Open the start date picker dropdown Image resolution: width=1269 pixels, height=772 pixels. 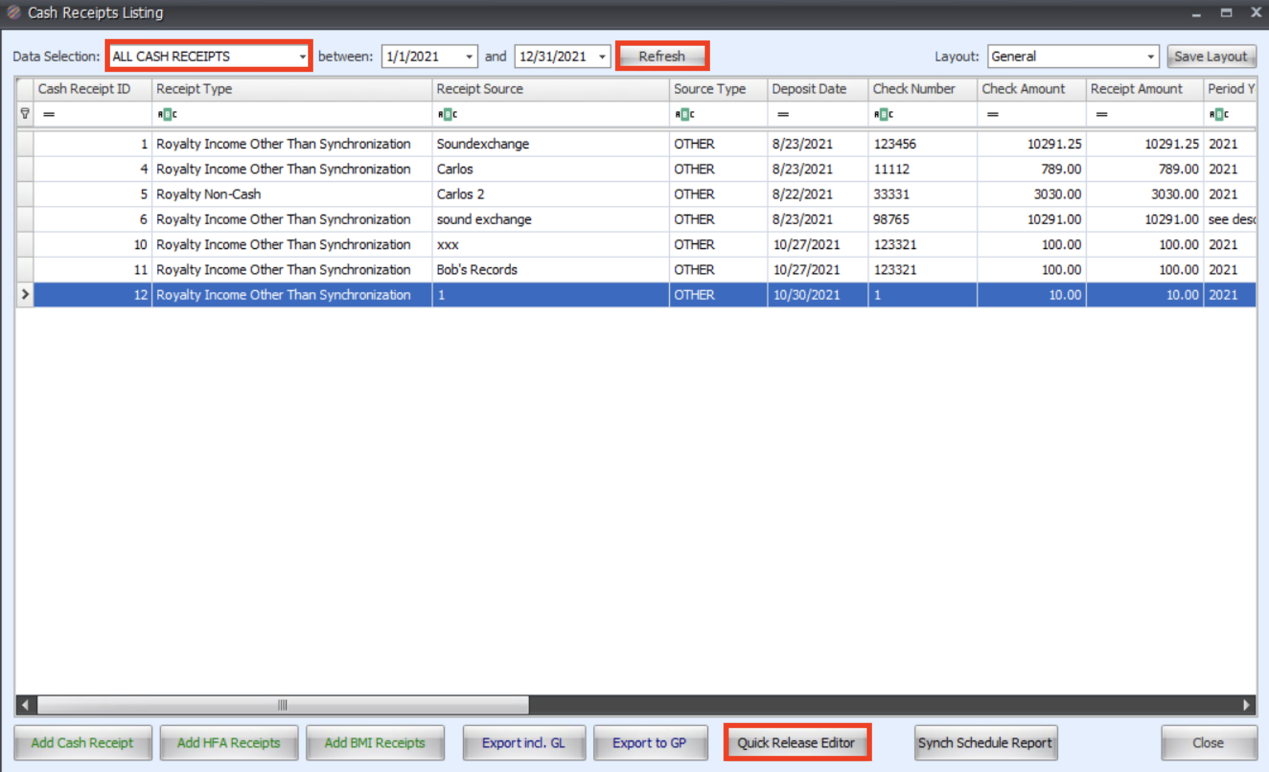click(469, 57)
